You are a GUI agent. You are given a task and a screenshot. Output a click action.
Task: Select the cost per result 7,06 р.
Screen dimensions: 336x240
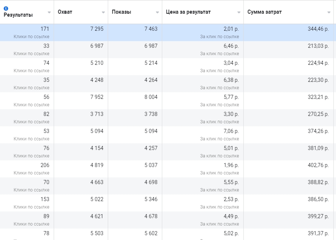pos(231,131)
